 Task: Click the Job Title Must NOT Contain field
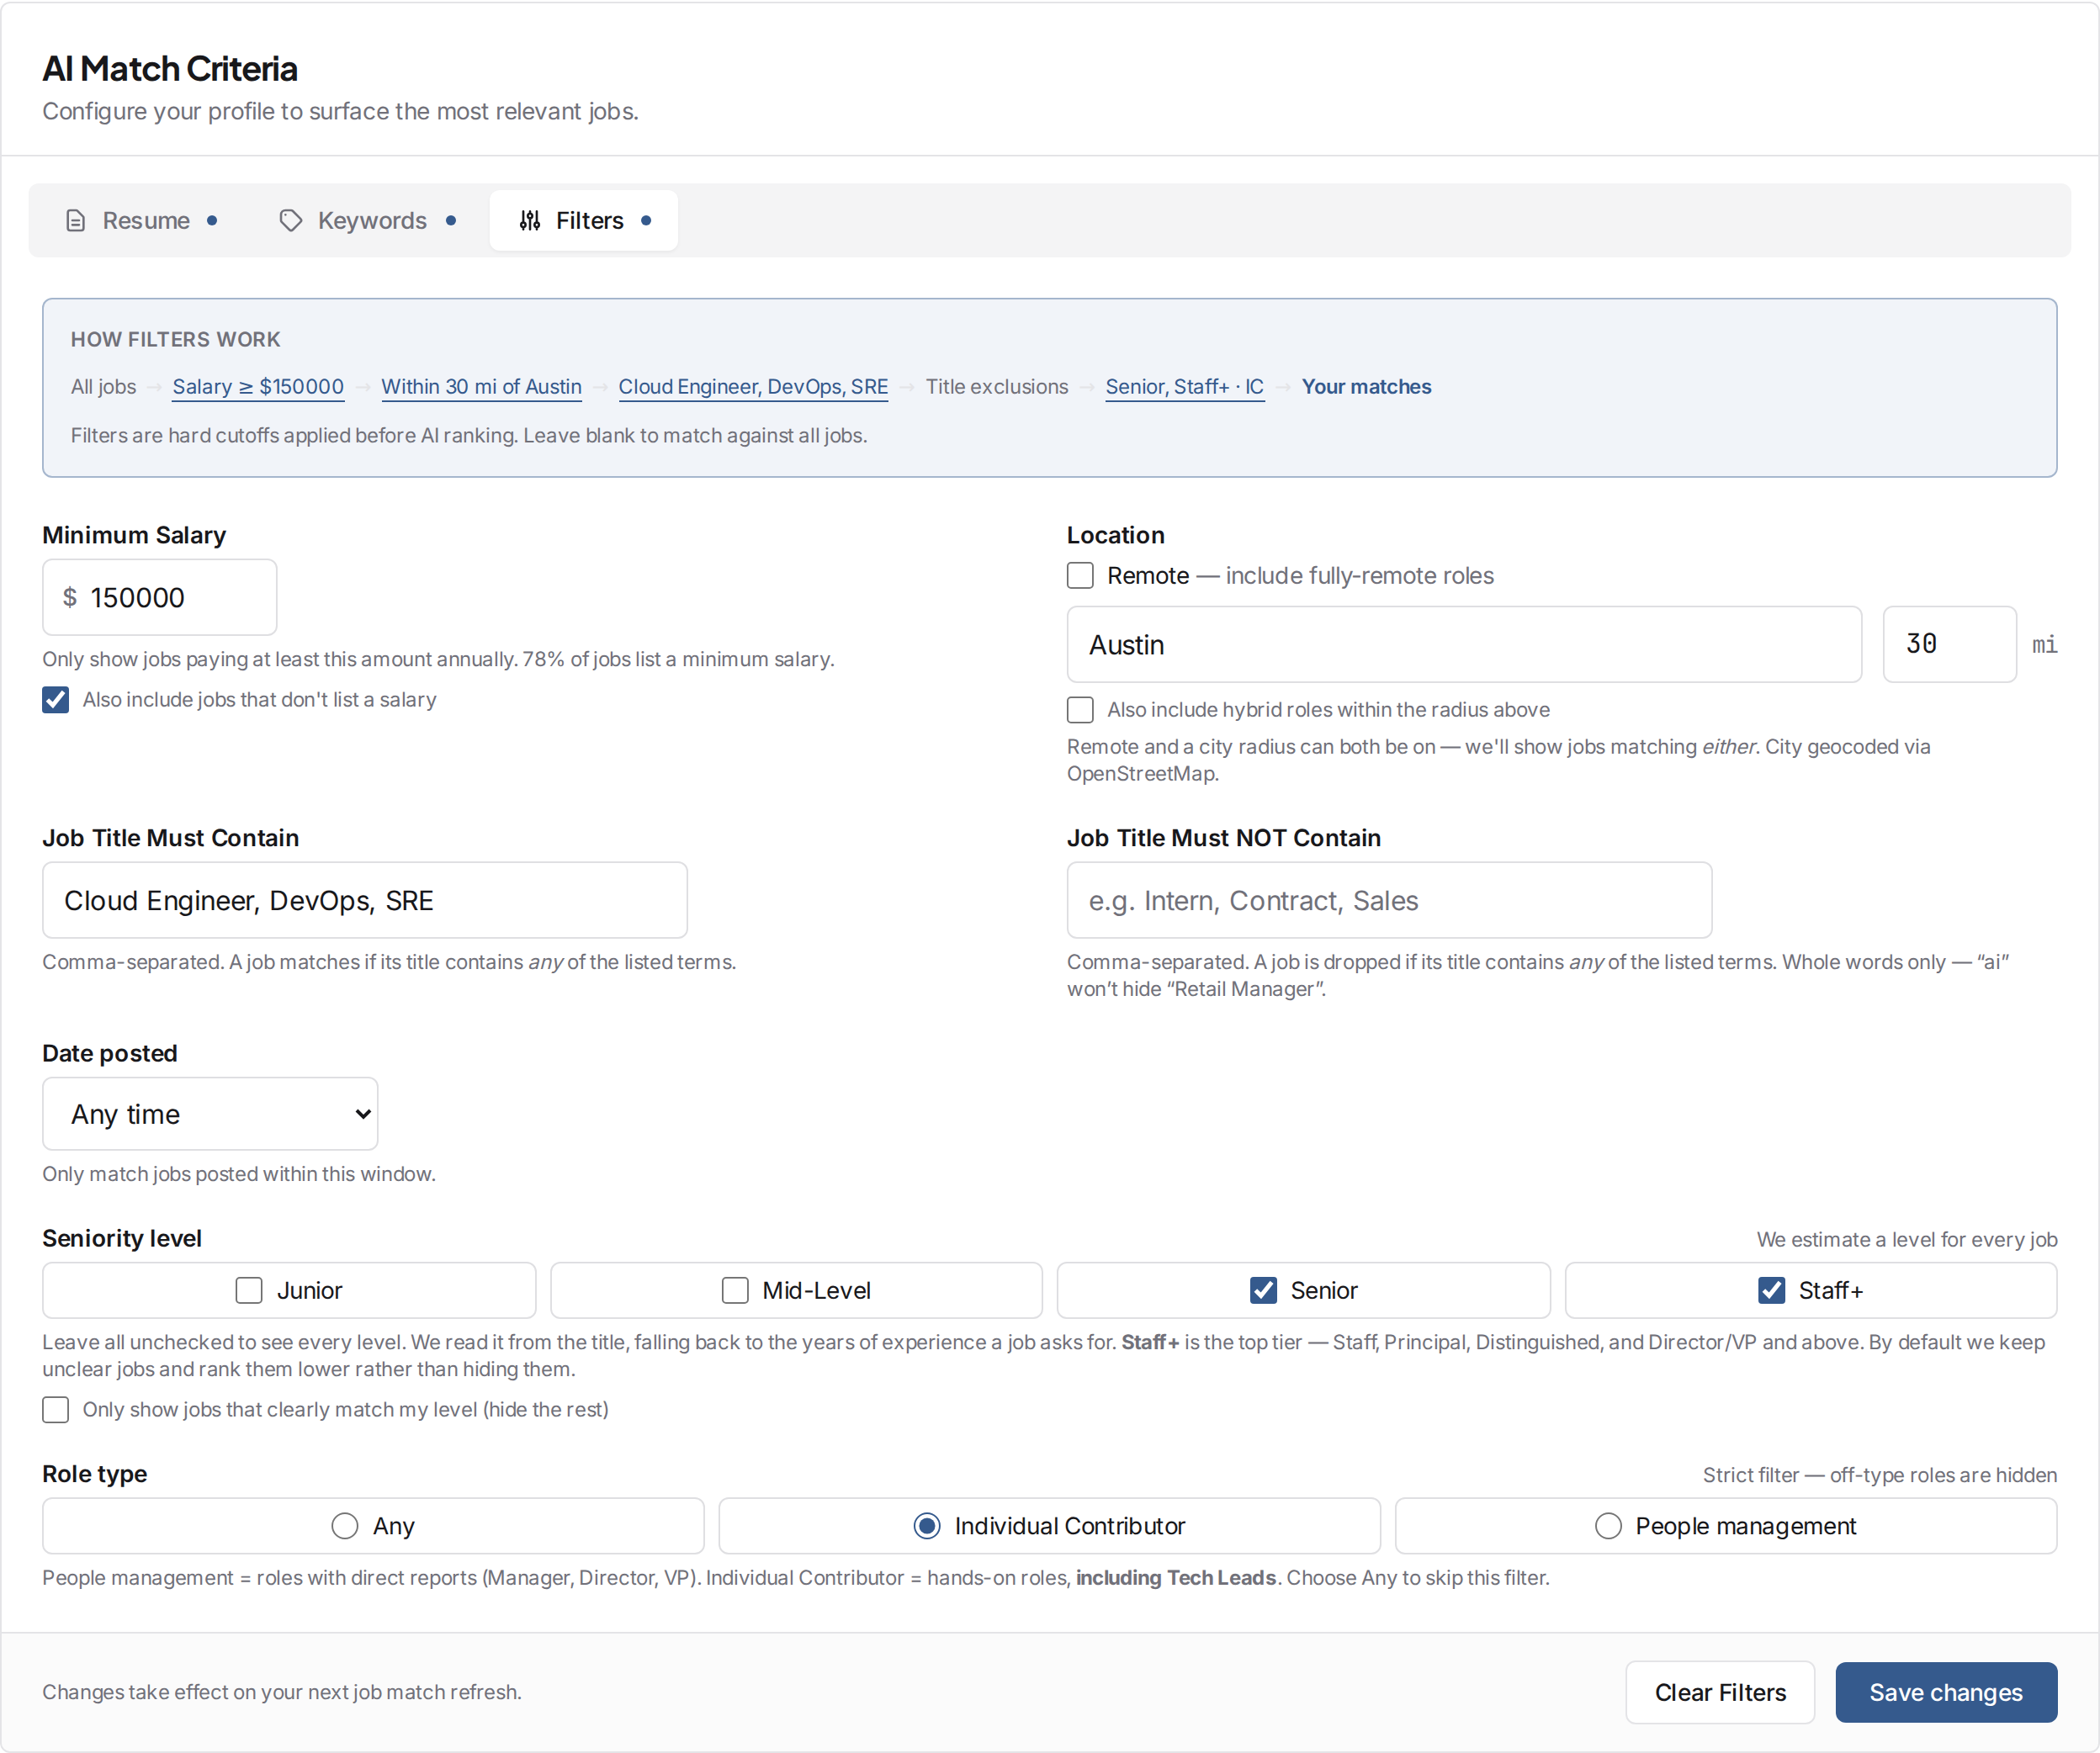pyautogui.click(x=1389, y=901)
